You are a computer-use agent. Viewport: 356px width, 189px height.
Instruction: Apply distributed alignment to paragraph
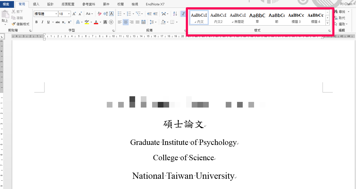(143, 22)
